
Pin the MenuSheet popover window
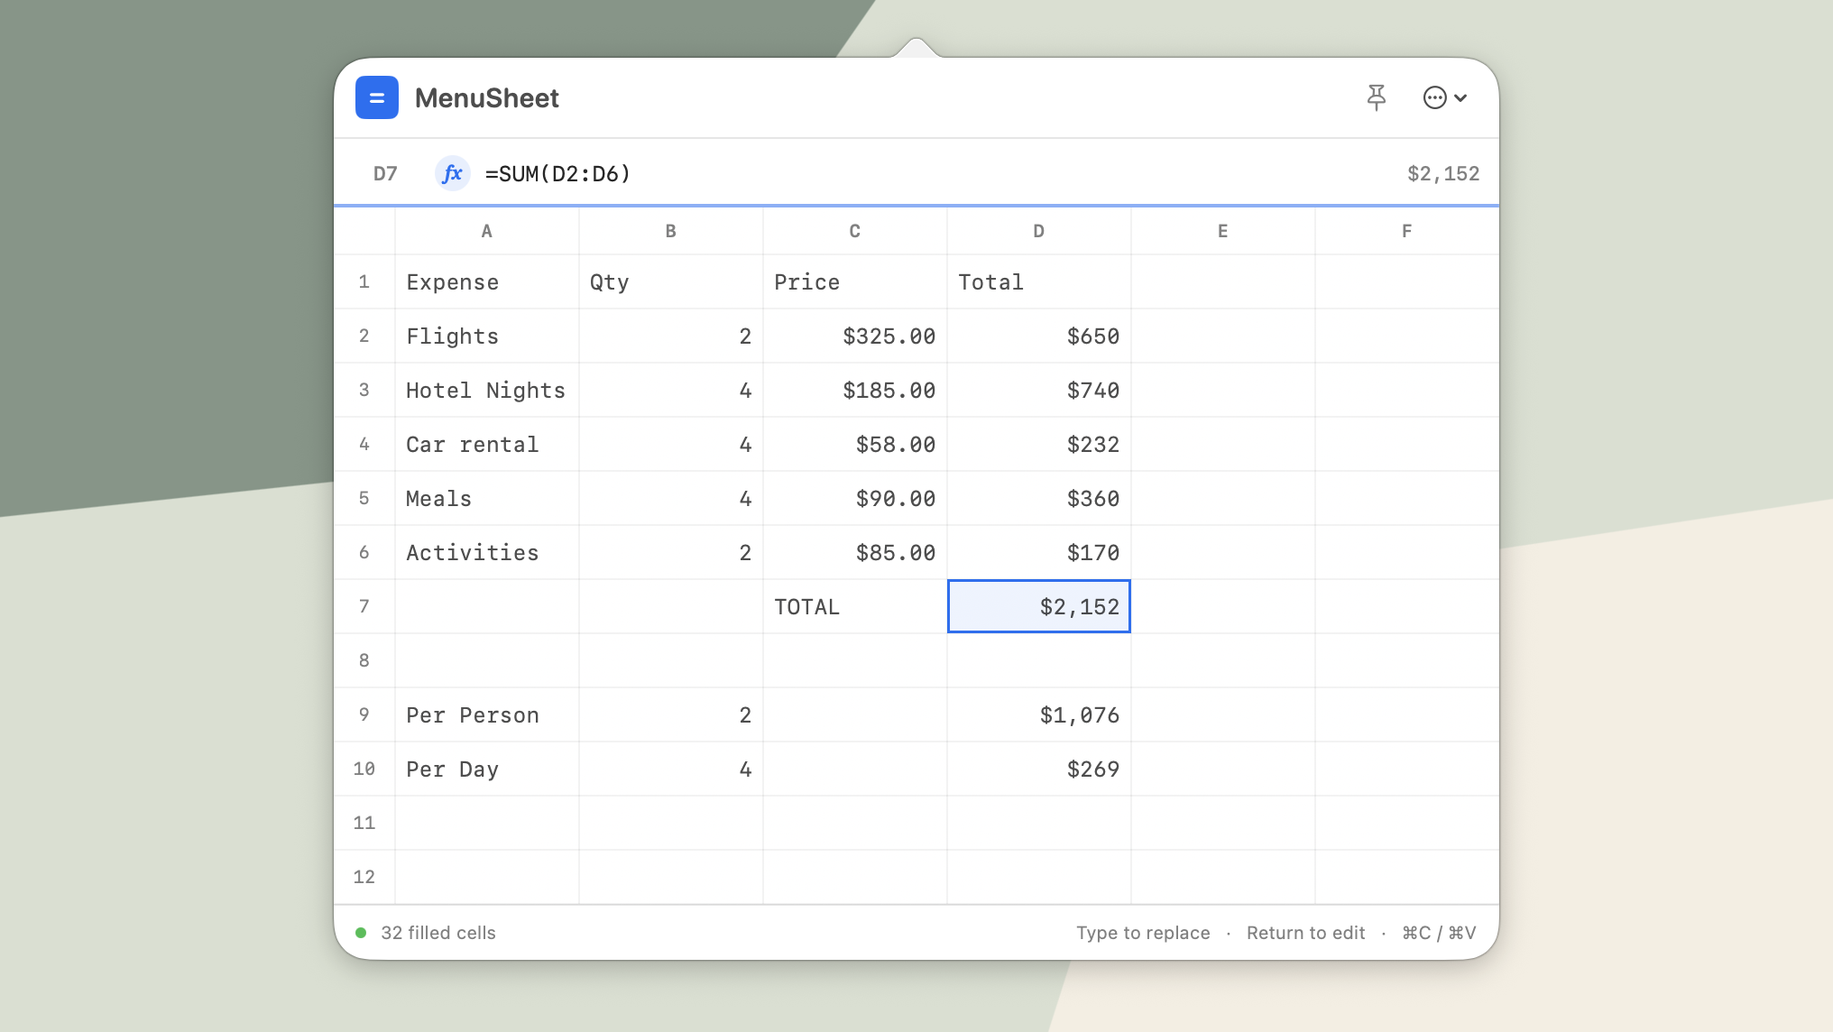click(x=1376, y=97)
